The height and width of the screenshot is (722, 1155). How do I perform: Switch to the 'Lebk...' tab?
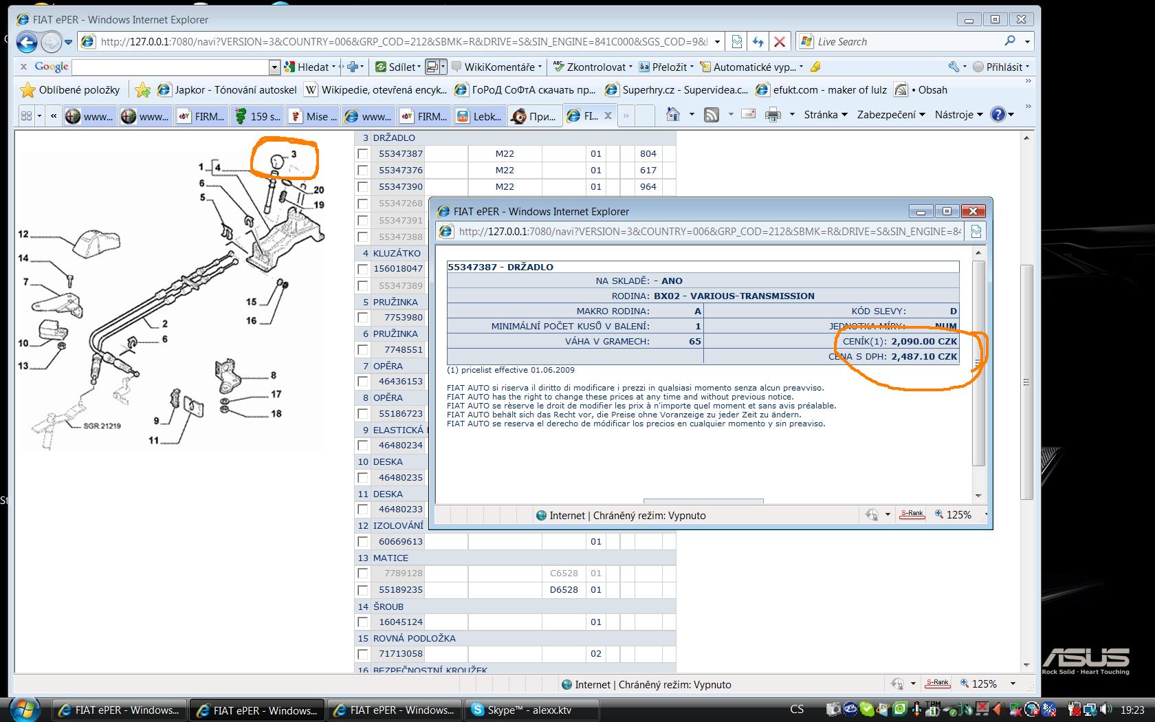coord(480,116)
